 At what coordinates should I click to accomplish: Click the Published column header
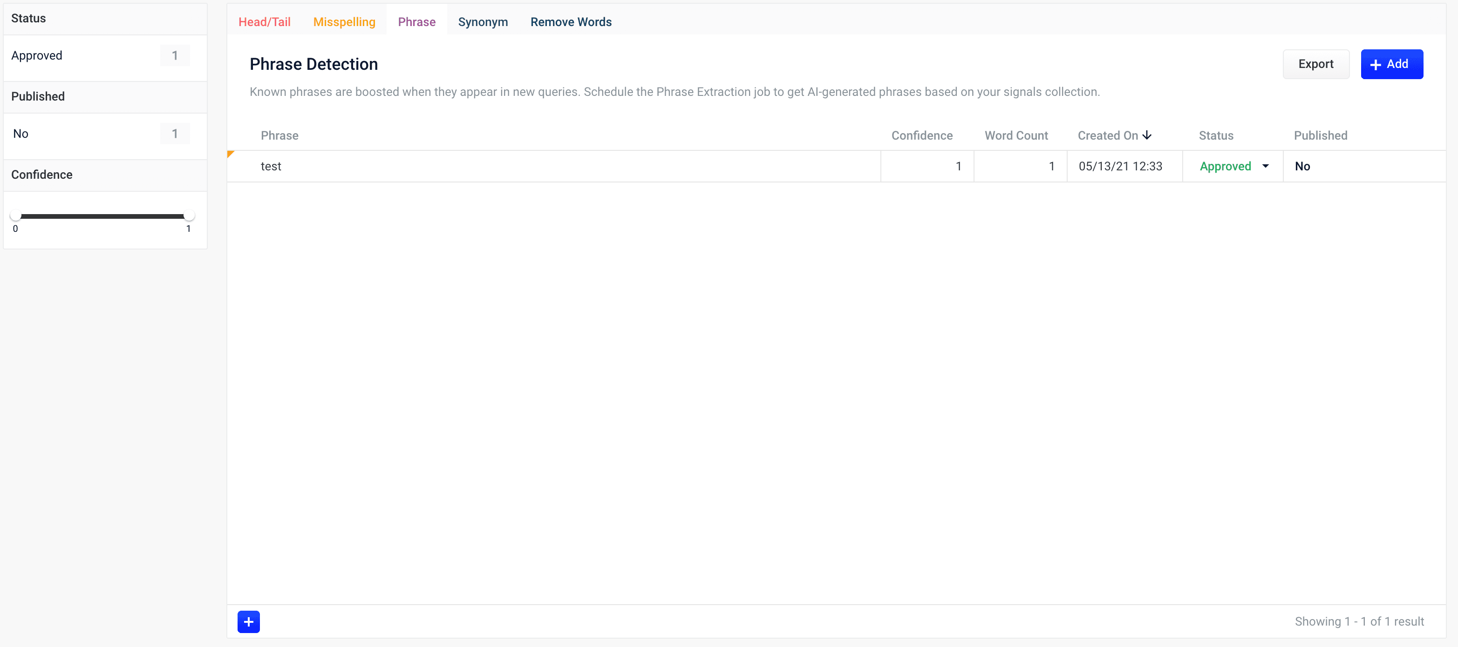pos(1320,135)
